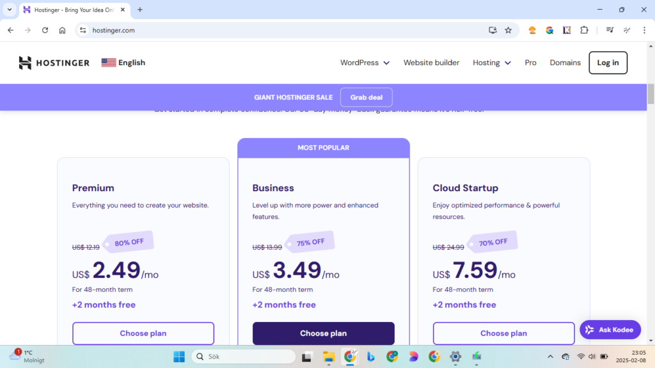Click the Windows search box

(244, 356)
